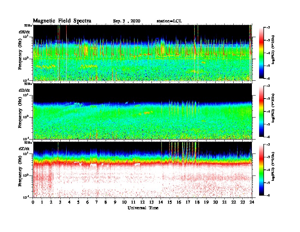Click hour "8" on Universal Time axis
The height and width of the screenshot is (232, 300).
[x=106, y=202]
